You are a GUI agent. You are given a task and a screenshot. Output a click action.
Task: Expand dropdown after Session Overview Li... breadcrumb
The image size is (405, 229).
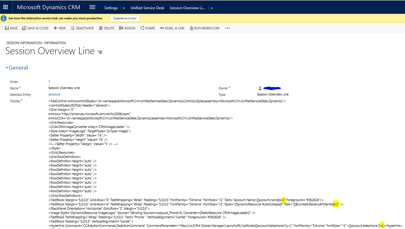212,8
